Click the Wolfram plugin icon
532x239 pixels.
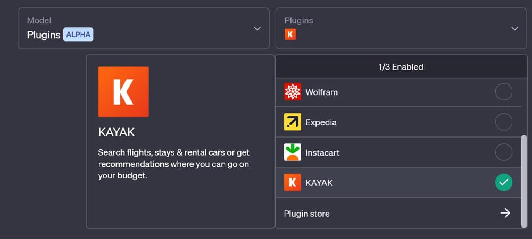(292, 92)
